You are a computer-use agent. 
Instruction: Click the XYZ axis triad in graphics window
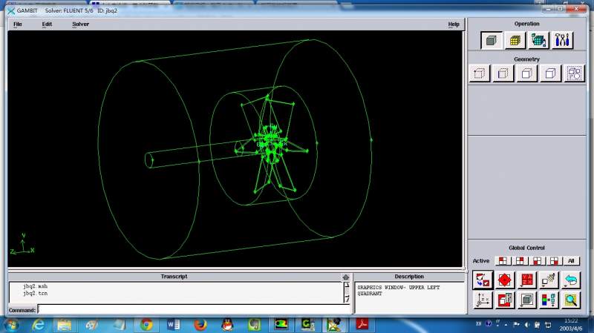(x=22, y=245)
